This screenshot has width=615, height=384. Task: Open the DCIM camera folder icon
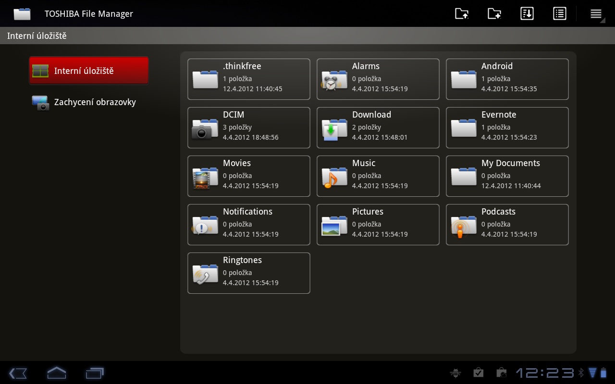pos(205,128)
